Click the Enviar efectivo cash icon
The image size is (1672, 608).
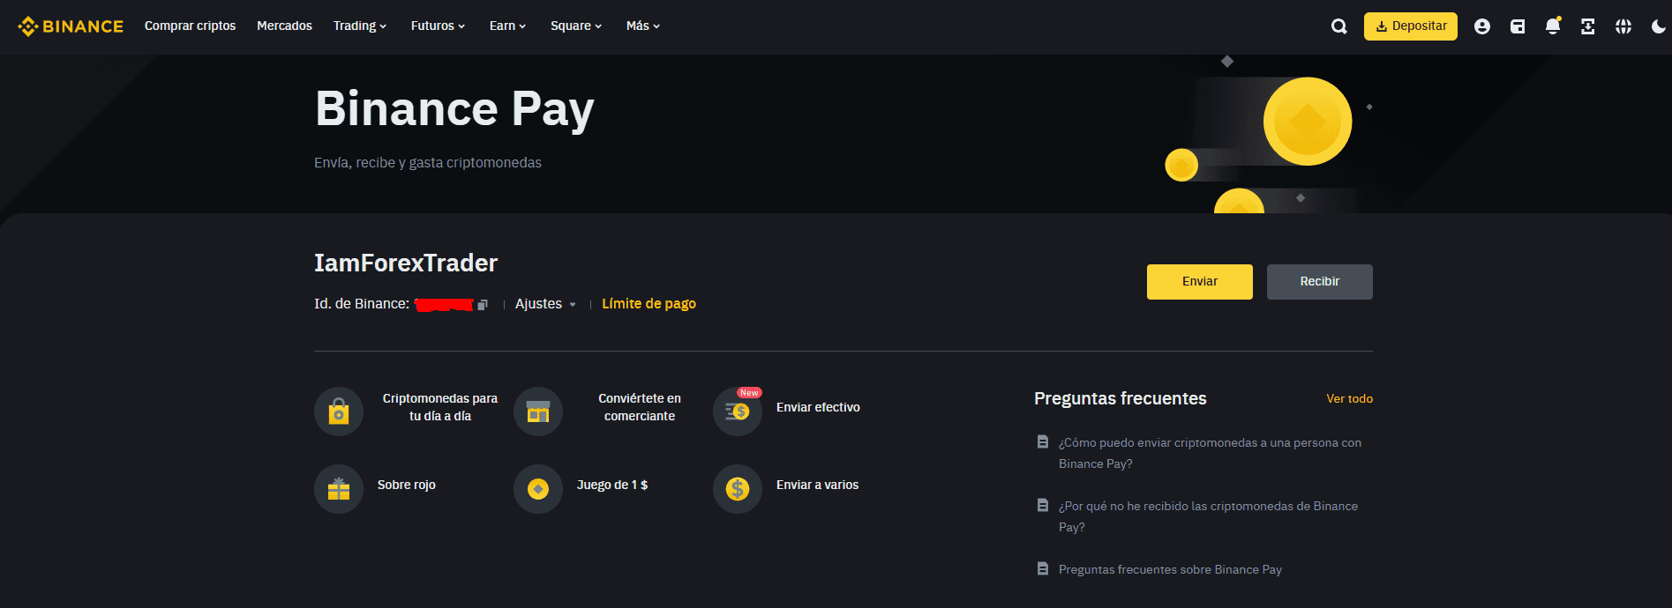738,412
